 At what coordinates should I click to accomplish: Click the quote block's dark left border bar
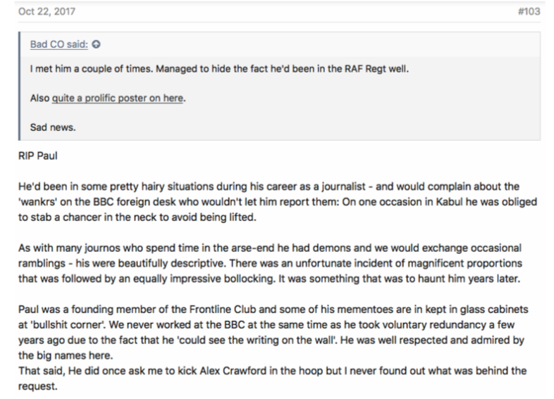(x=20, y=86)
